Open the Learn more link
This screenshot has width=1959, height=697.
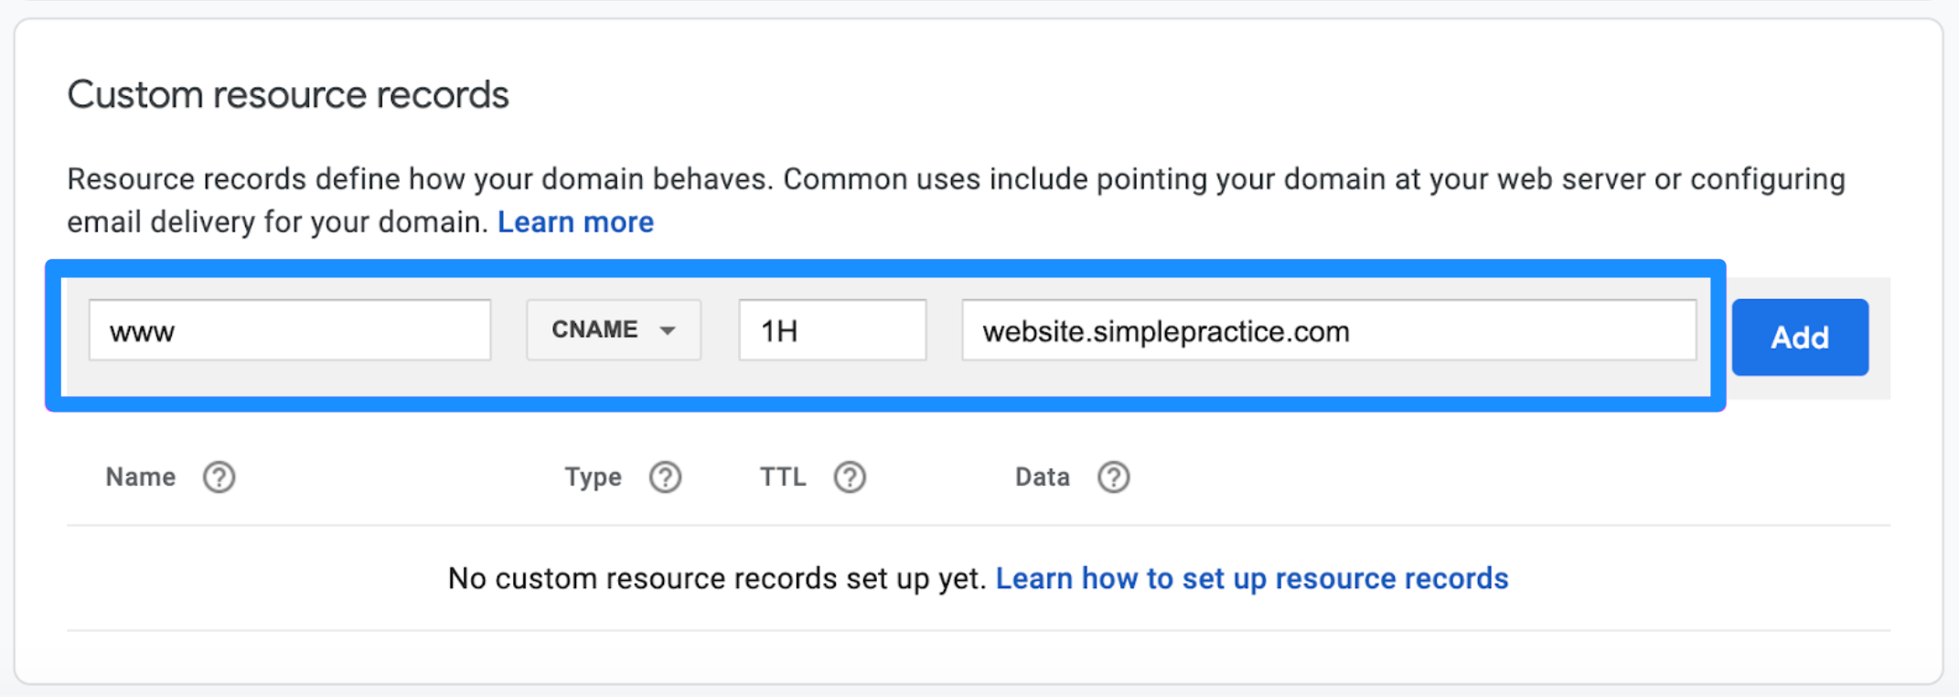pyautogui.click(x=575, y=221)
